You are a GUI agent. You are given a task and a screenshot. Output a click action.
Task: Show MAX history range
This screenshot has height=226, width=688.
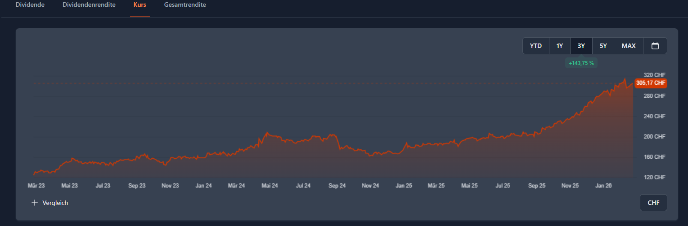(629, 46)
